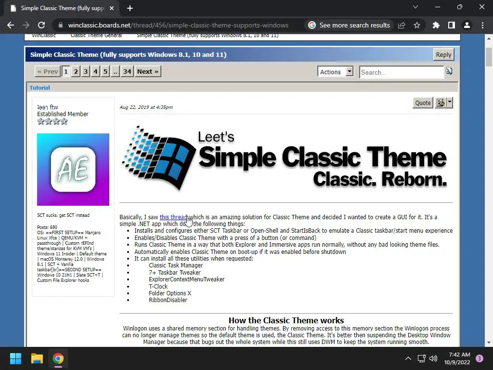Viewport: 493px width, 370px height.
Task: Click the network tray icon
Action: click(x=421, y=358)
